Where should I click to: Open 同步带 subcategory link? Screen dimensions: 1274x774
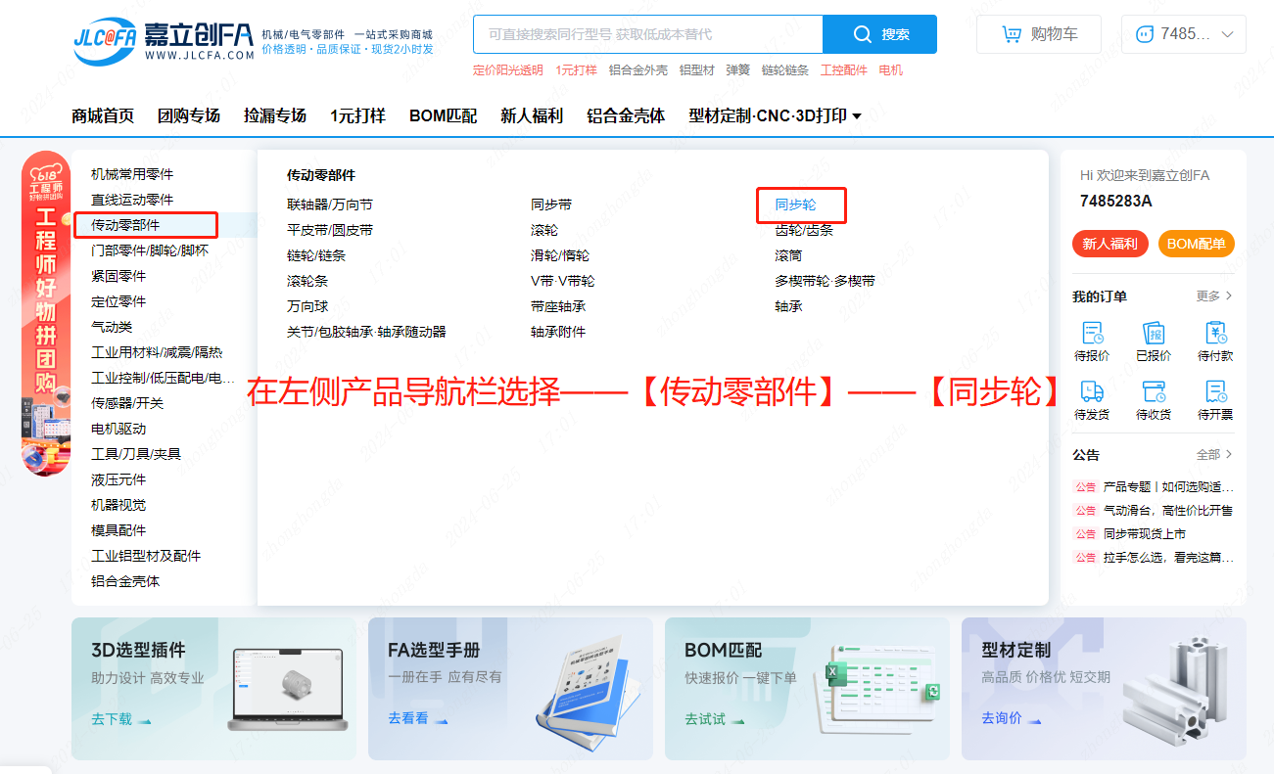click(551, 205)
